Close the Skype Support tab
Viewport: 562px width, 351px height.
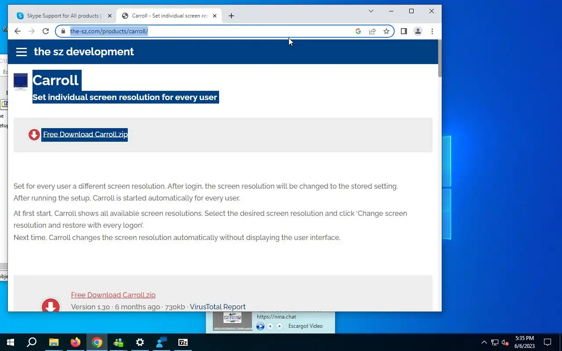tap(110, 16)
